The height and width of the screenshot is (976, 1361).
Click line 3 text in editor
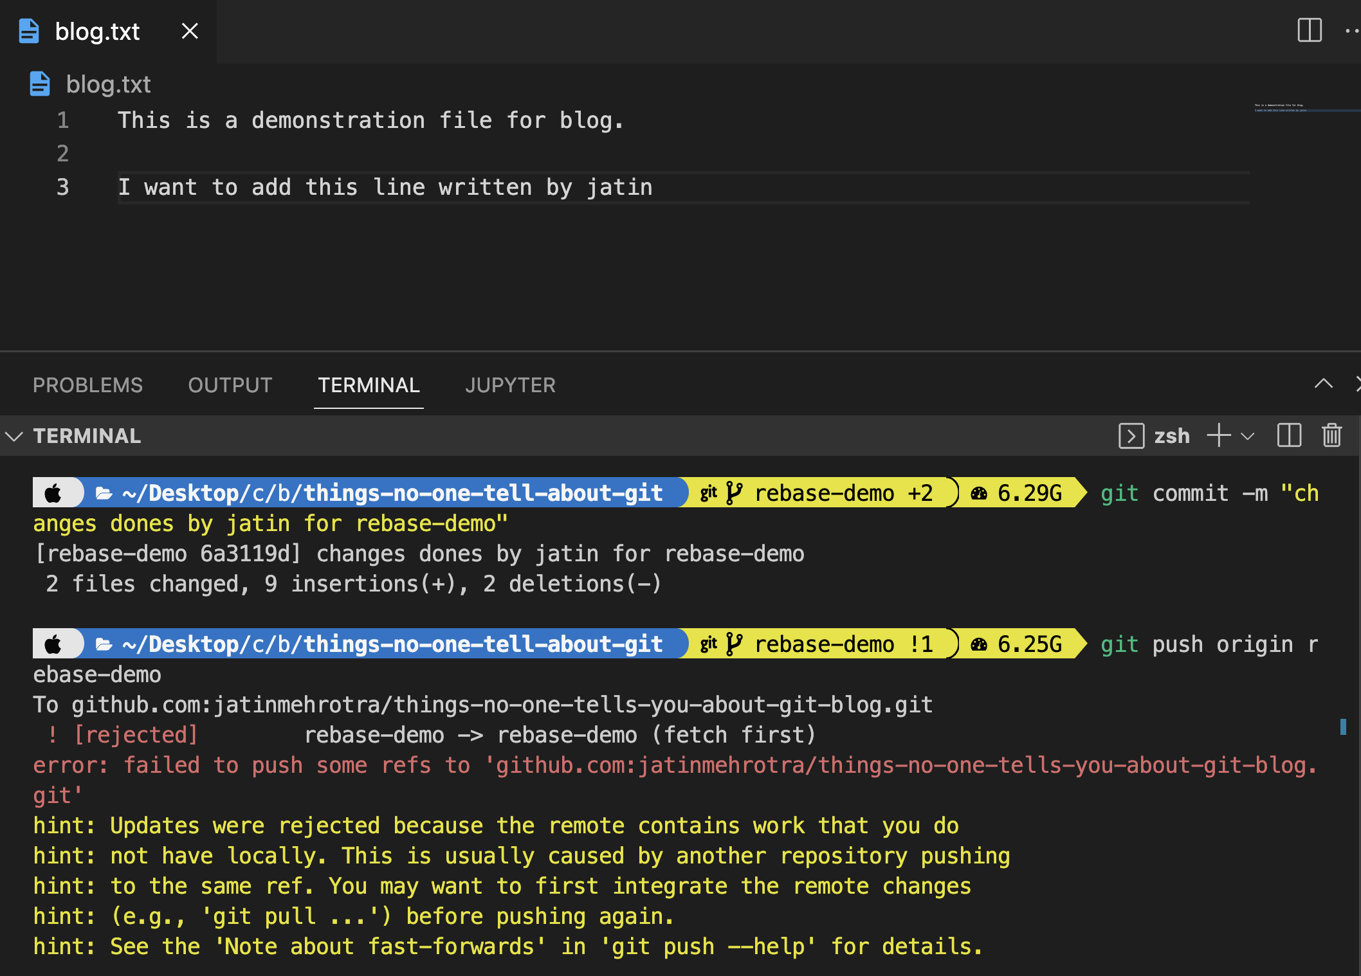[385, 187]
